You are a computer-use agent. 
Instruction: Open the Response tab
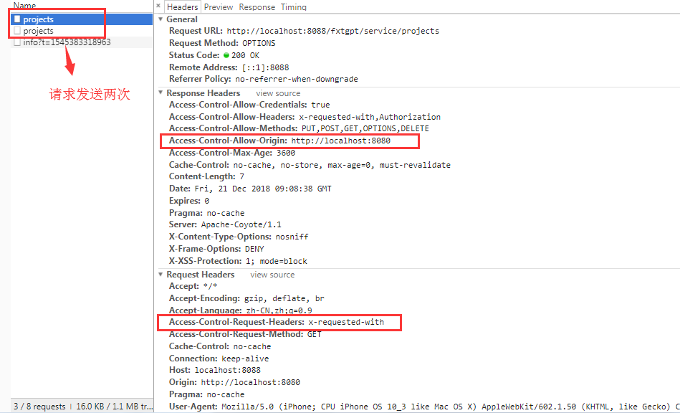tap(257, 7)
